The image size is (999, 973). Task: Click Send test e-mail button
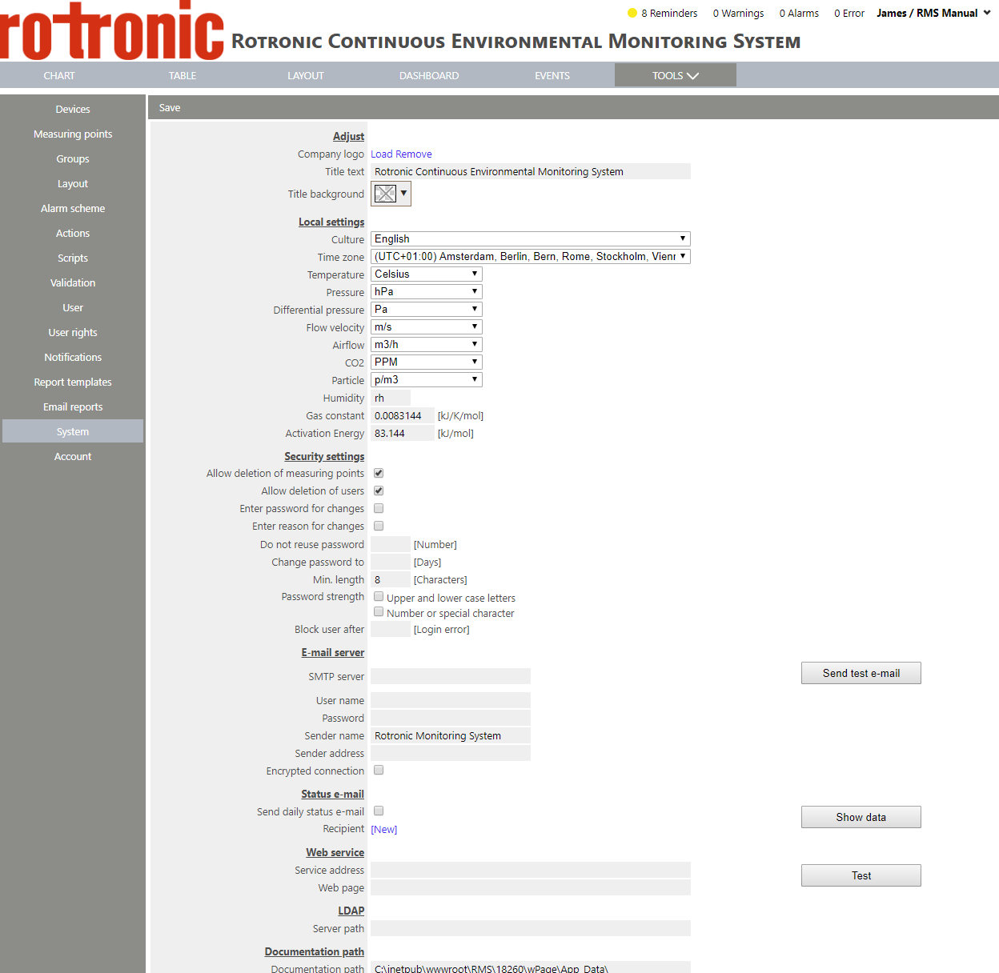coord(861,673)
